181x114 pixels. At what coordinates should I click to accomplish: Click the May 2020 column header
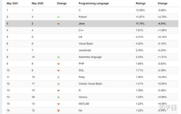pyautogui.click(x=37, y=3)
